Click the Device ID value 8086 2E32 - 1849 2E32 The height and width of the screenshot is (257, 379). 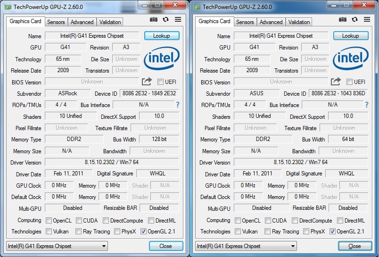click(x=149, y=93)
